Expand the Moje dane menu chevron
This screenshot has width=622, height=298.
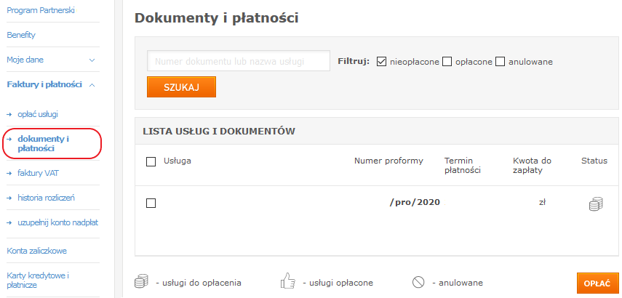92,60
